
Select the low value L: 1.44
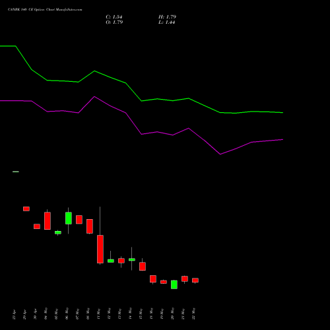pos(167,22)
